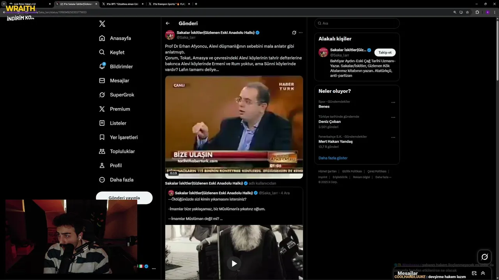Open the X logo home link

pos(102,24)
